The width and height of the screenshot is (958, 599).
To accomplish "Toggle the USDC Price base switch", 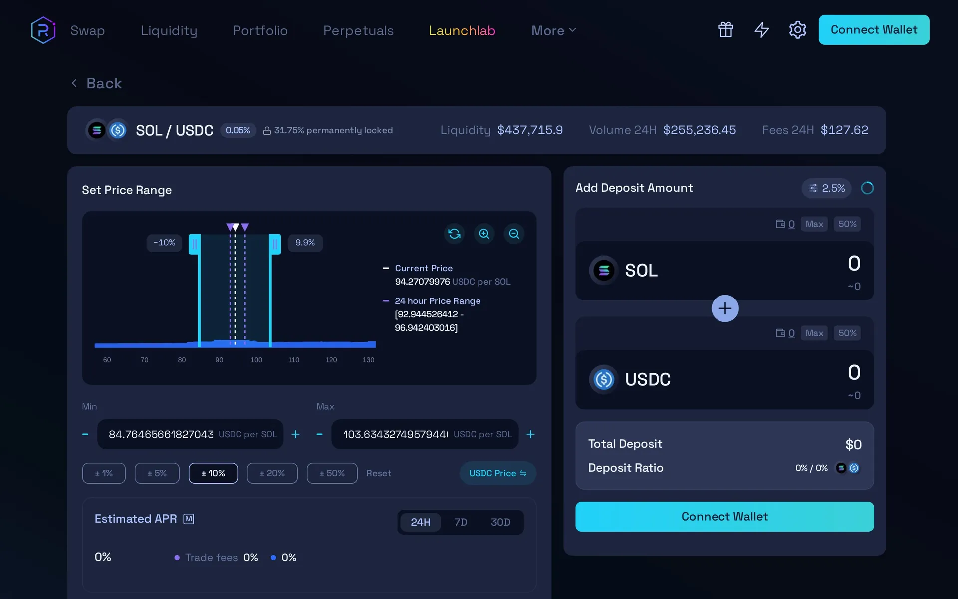I will click(497, 473).
